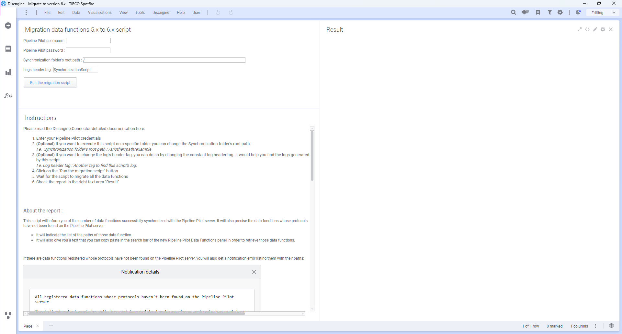Open the Bookmarks star icon
This screenshot has height=334, width=622.
point(538,12)
